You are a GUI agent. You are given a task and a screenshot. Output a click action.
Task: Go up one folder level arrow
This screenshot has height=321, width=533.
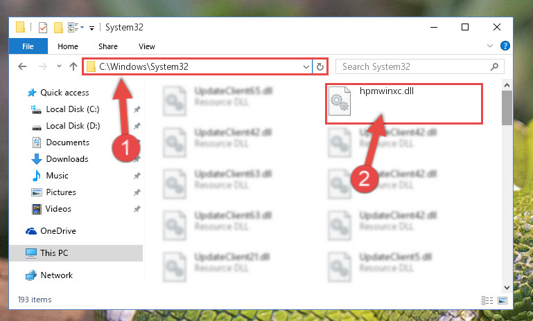coord(73,66)
